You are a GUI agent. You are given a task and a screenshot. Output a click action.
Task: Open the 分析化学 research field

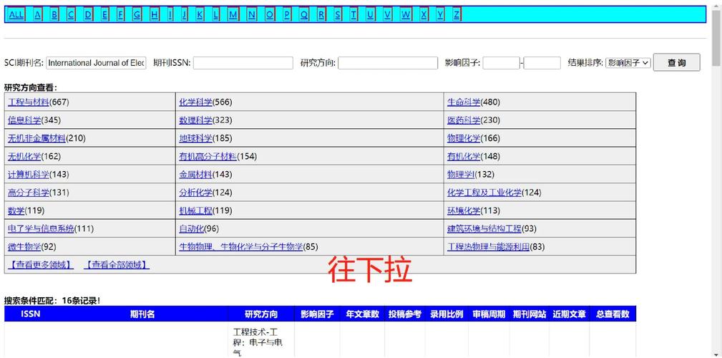(x=195, y=193)
